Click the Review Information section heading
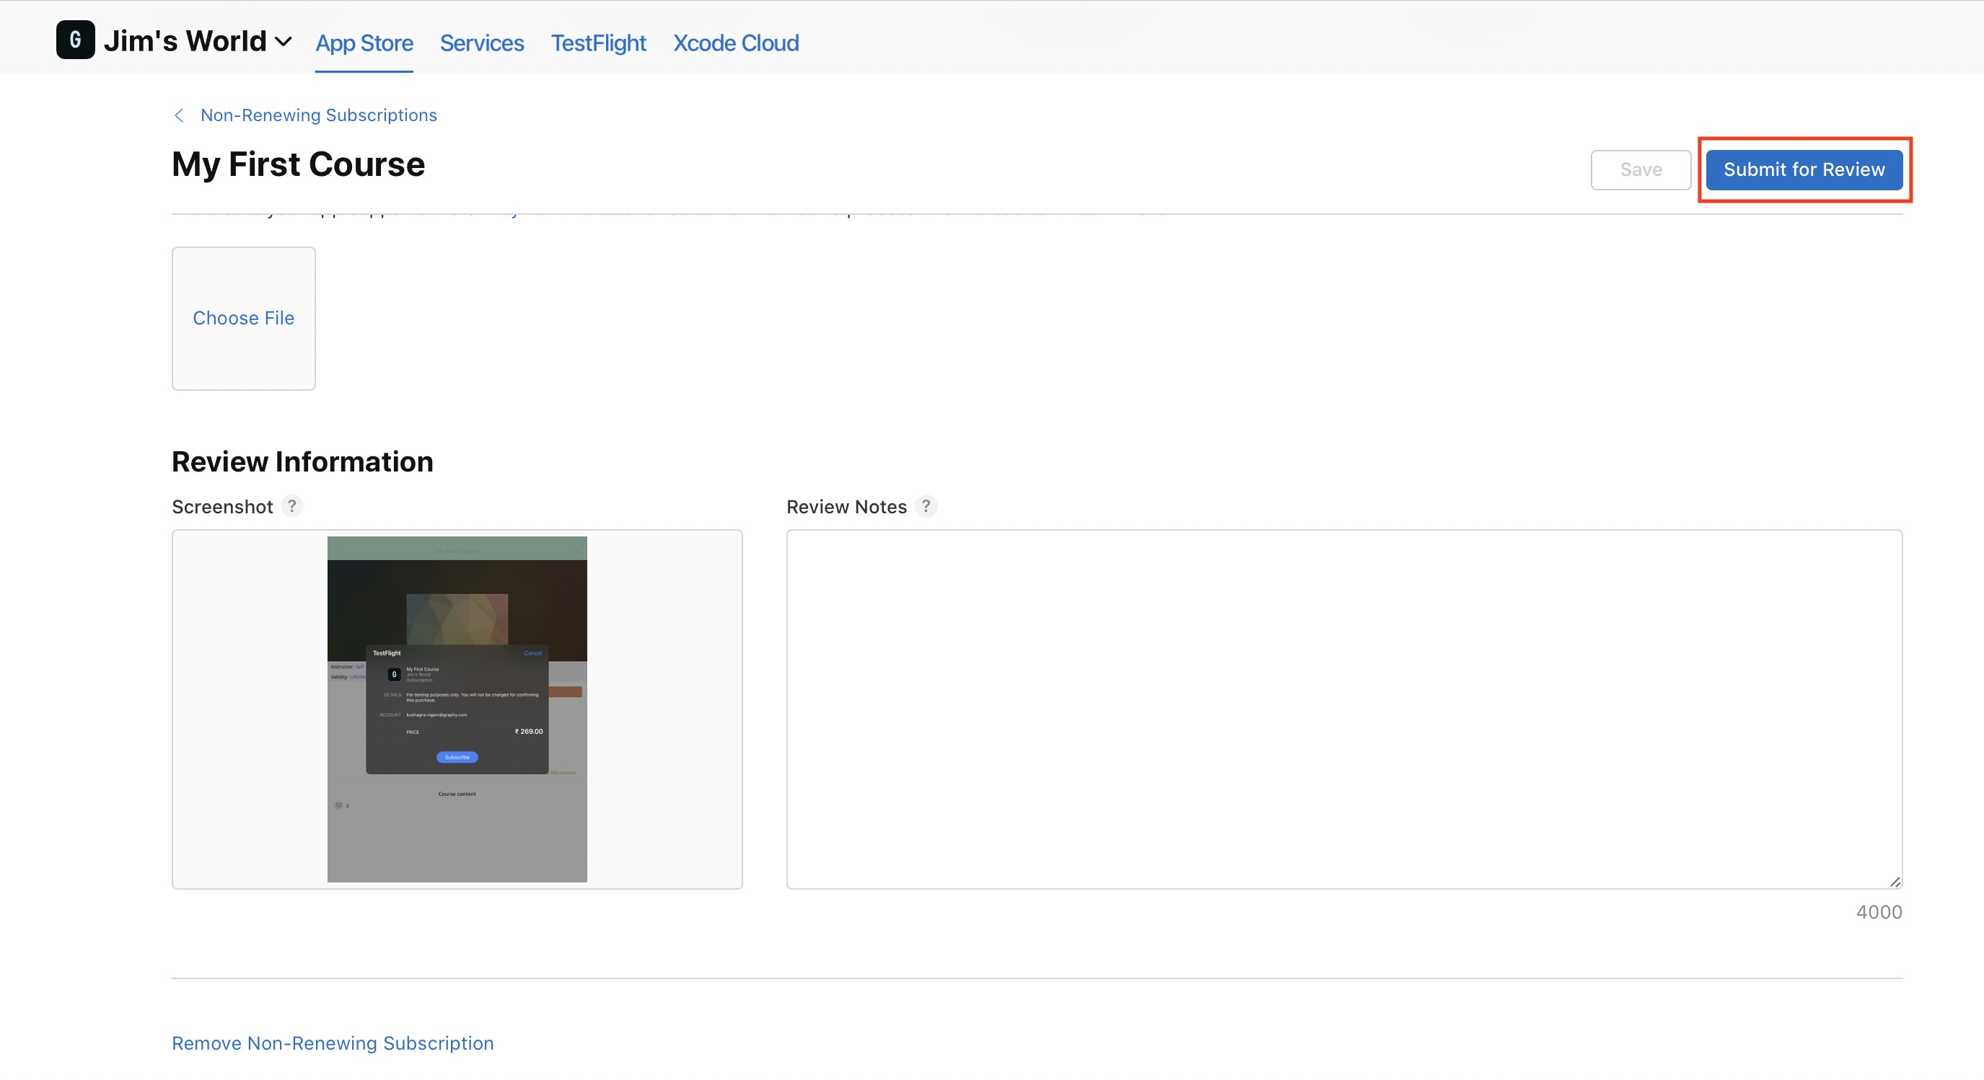The width and height of the screenshot is (1984, 1080). tap(302, 462)
